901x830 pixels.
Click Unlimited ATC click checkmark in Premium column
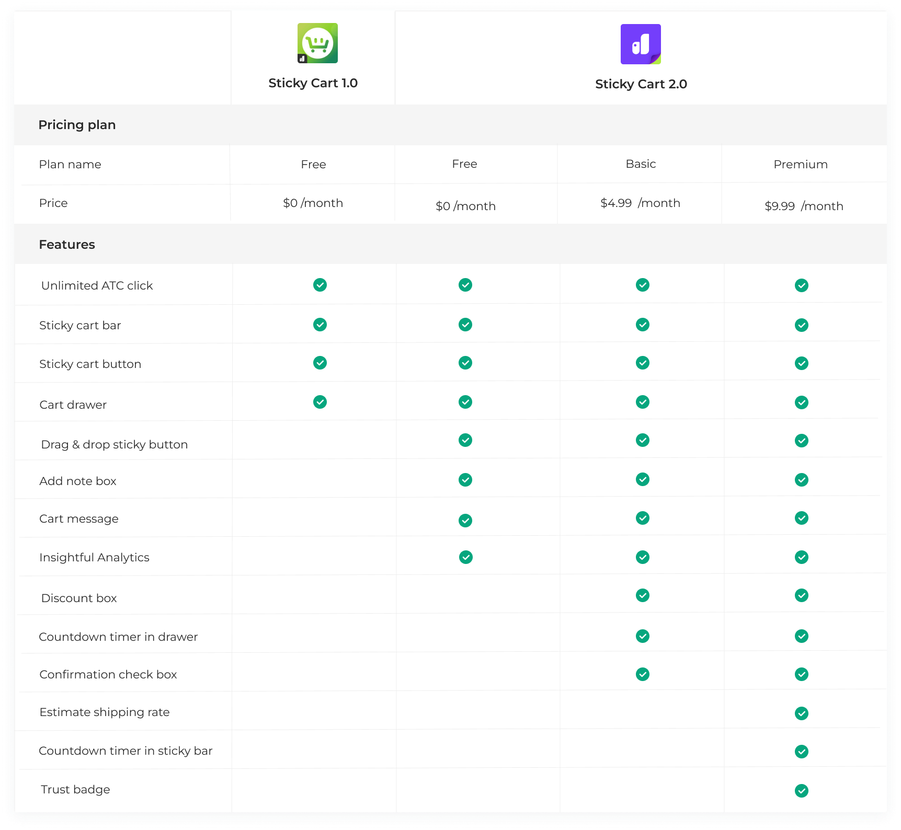pyautogui.click(x=802, y=285)
